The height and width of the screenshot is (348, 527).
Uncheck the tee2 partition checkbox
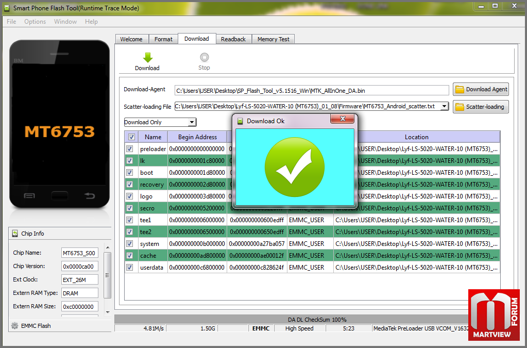tap(129, 231)
